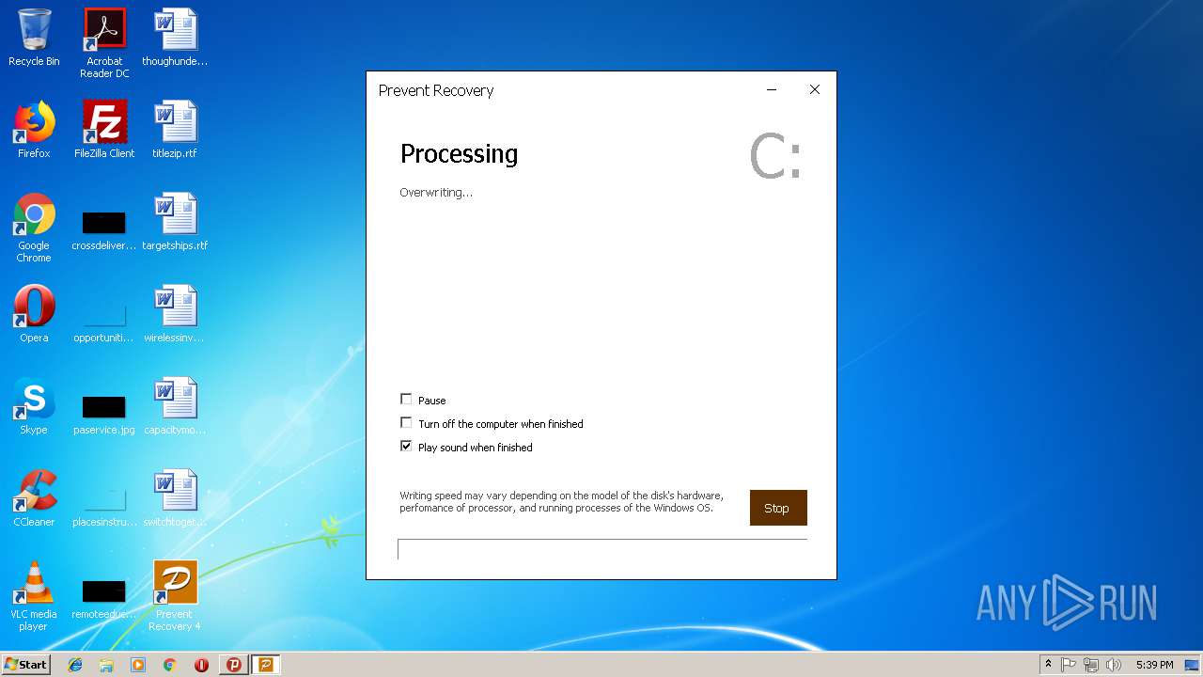Viewport: 1203px width, 677px height.
Task: Open the network tray icon
Action: 1091,665
